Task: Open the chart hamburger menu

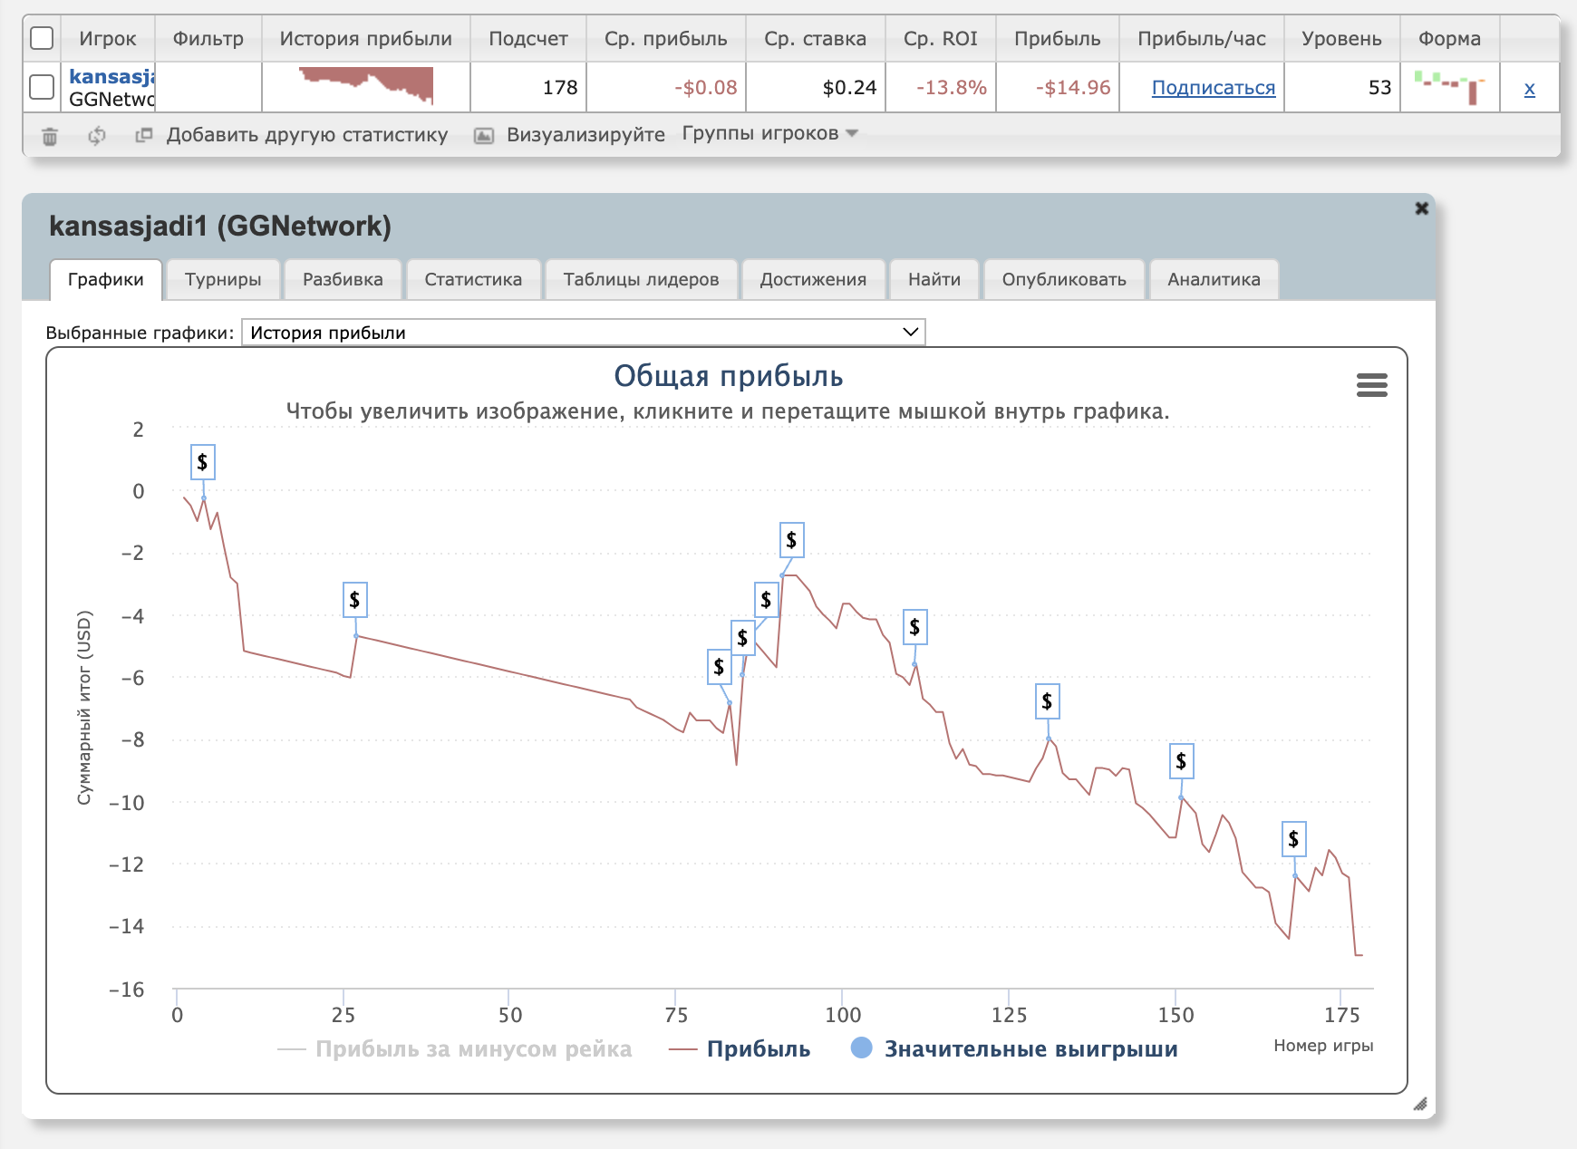Action: (1371, 385)
